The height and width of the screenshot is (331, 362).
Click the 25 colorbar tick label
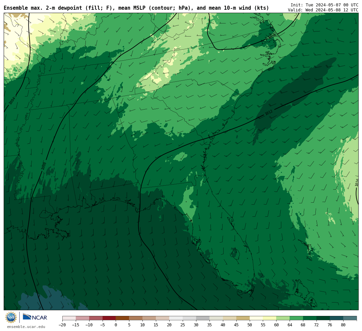click(183, 325)
